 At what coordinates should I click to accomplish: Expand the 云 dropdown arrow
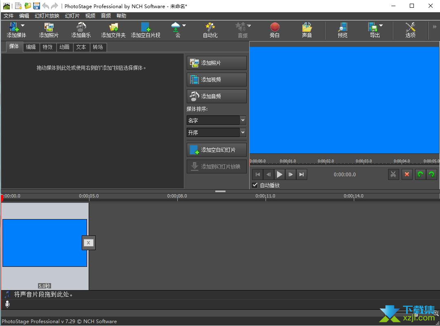[184, 26]
